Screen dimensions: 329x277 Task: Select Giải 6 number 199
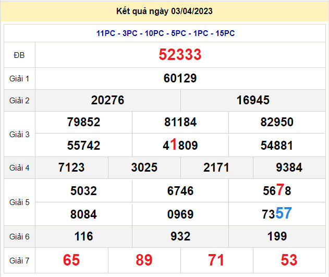[277, 236]
